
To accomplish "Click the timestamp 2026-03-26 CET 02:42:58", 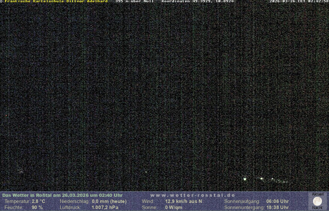I will click(299, 1).
